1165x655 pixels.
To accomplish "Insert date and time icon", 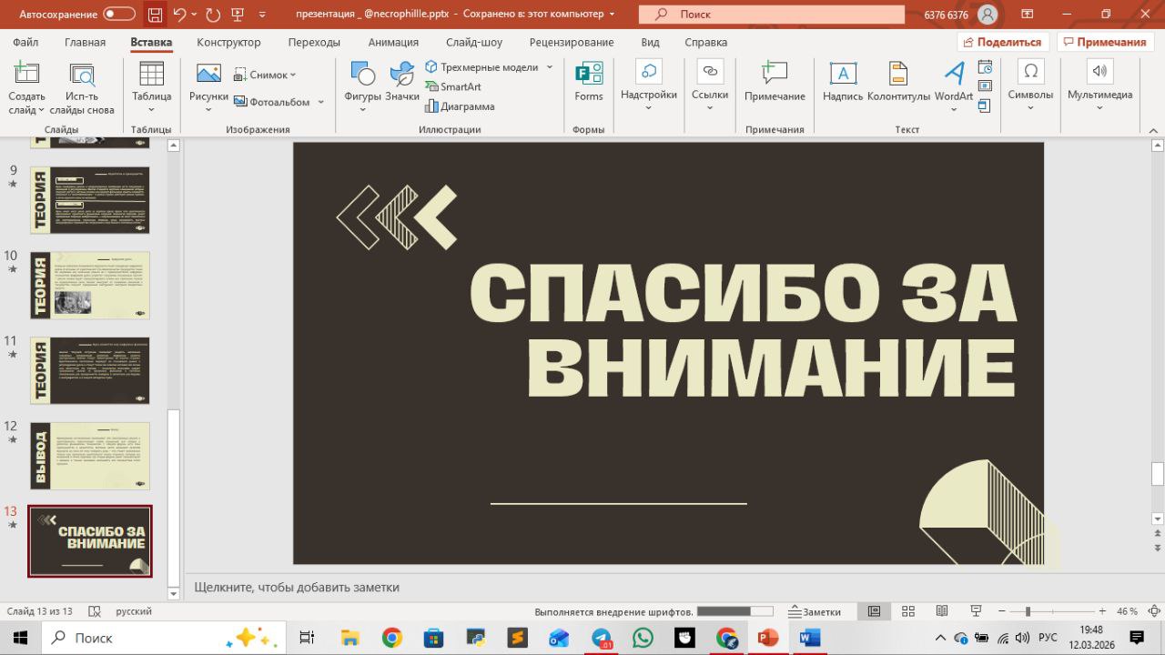I will 985,67.
